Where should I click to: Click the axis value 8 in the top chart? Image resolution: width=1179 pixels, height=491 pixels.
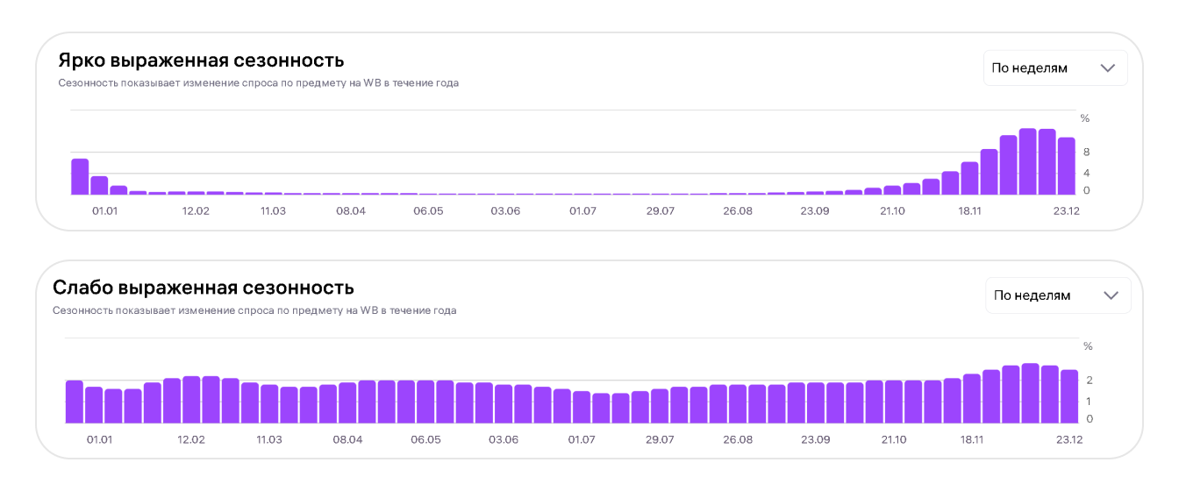[x=1085, y=152]
